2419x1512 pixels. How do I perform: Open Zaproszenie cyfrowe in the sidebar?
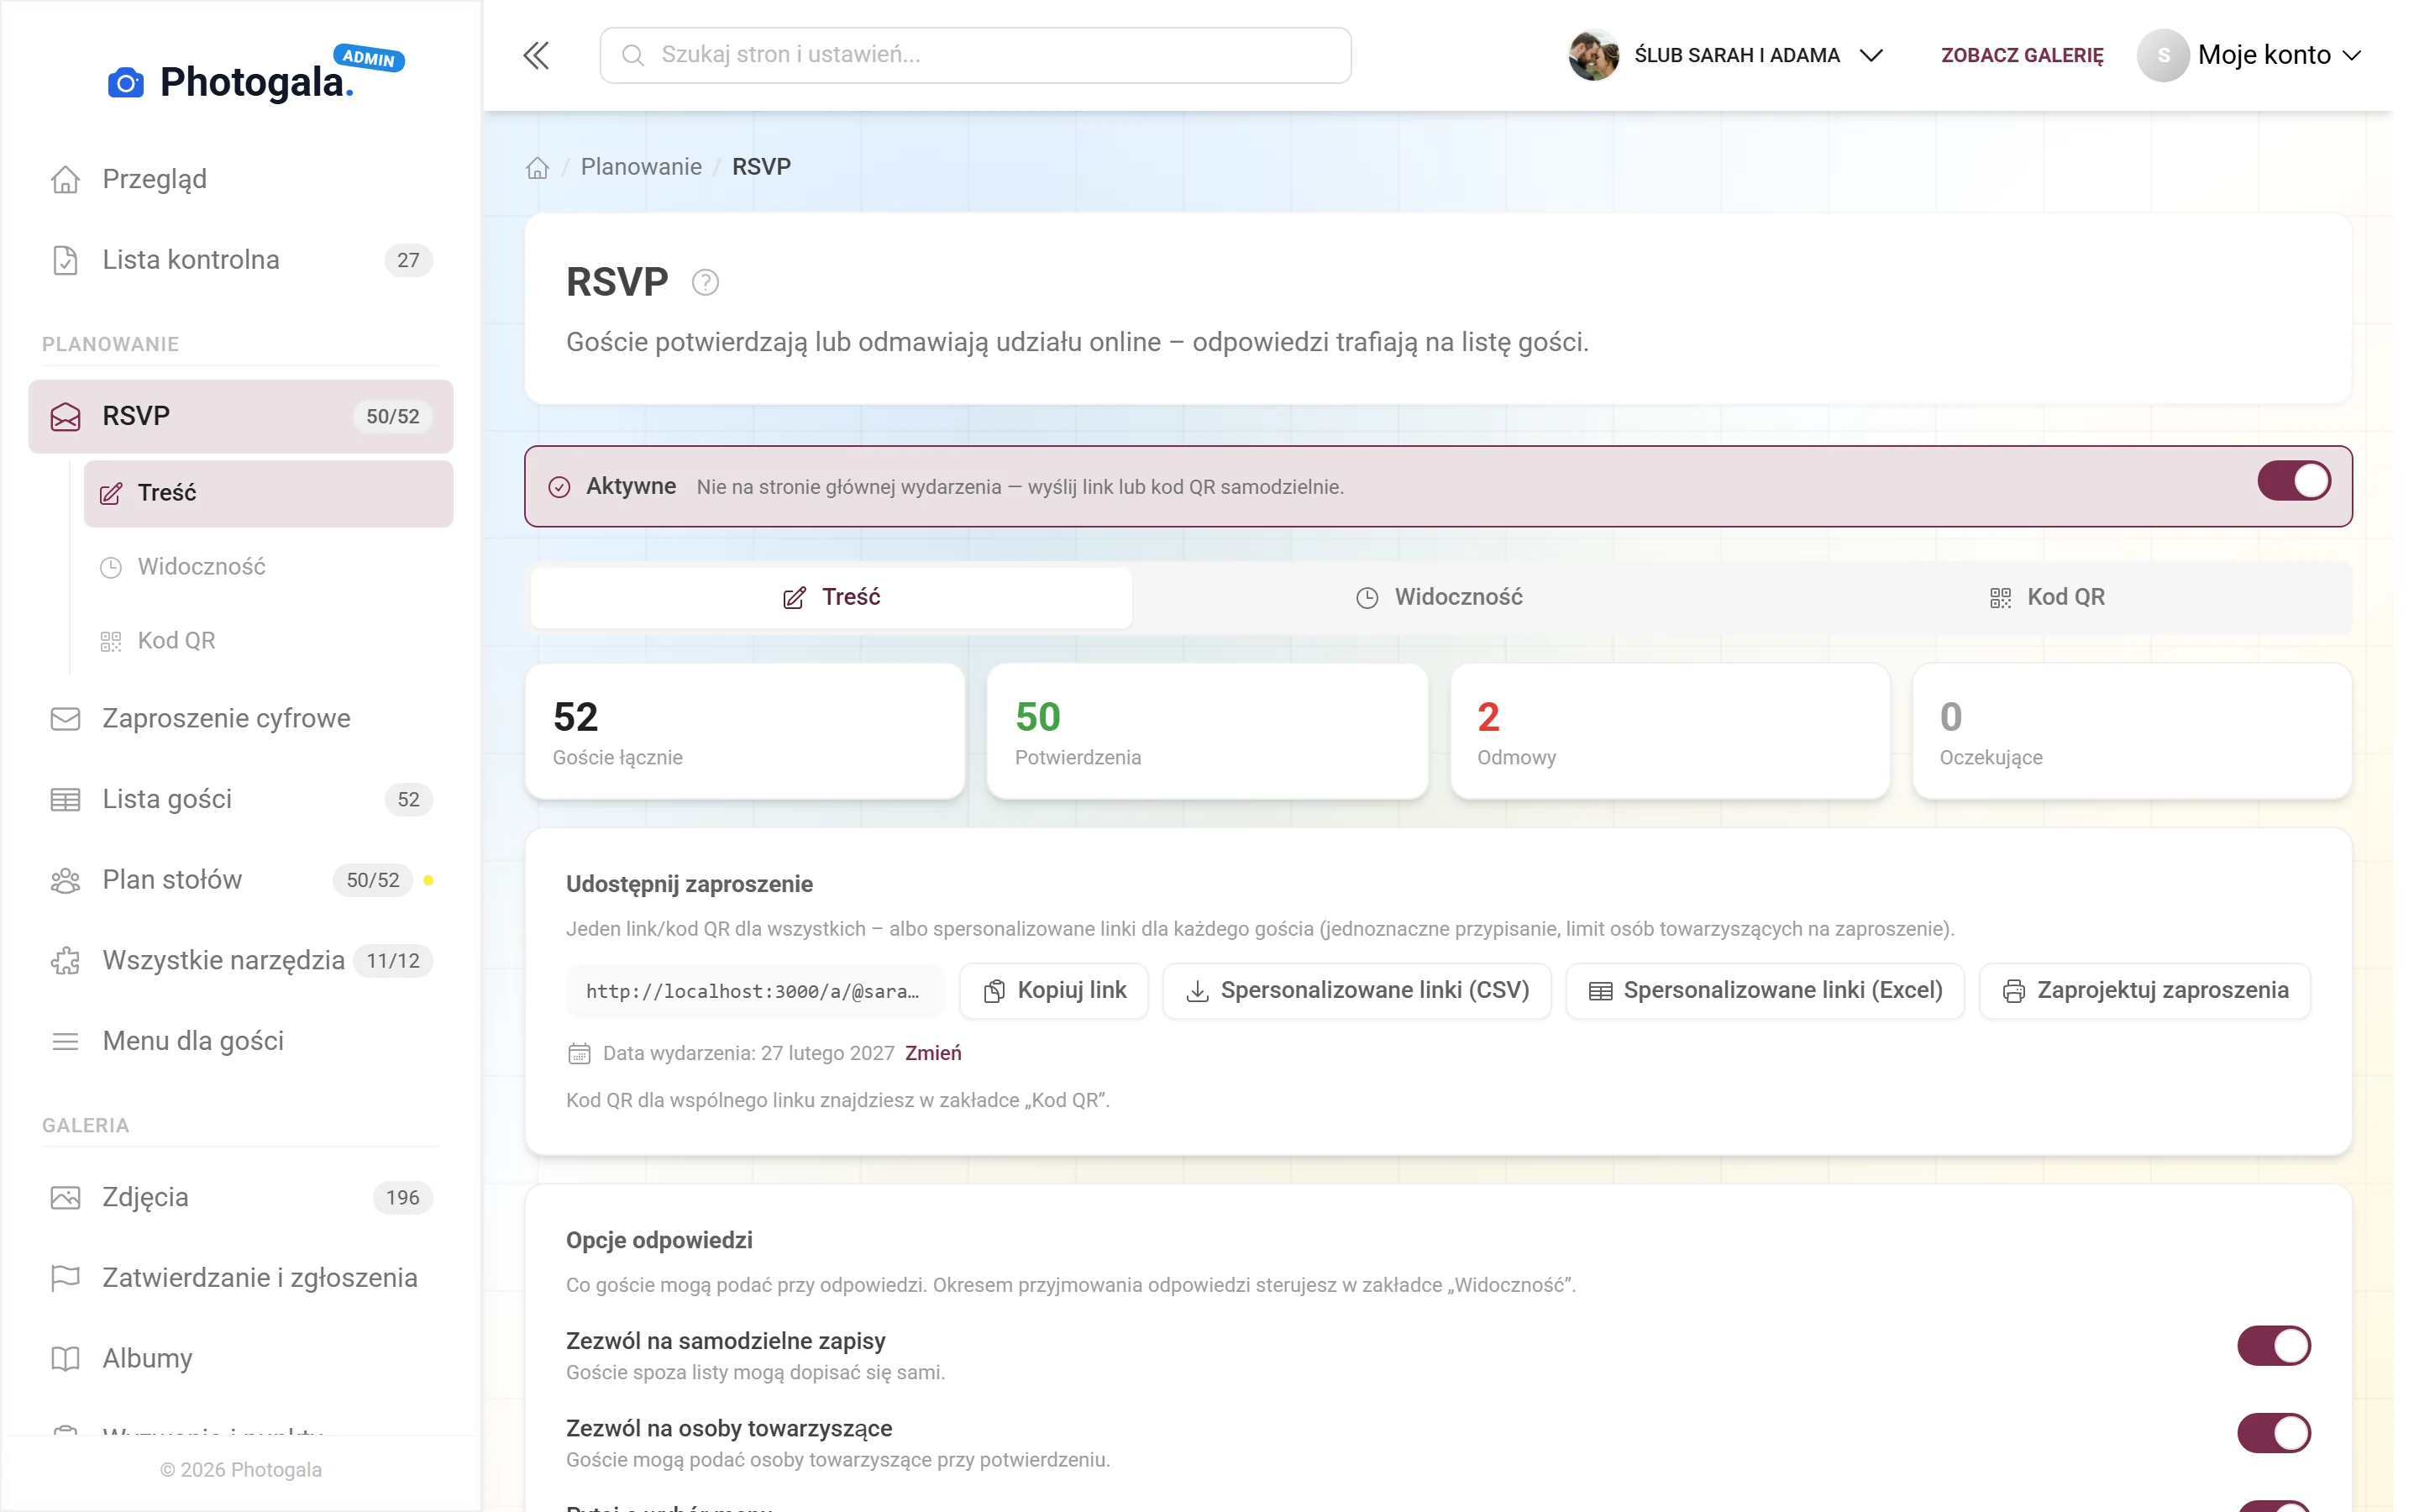[241, 718]
